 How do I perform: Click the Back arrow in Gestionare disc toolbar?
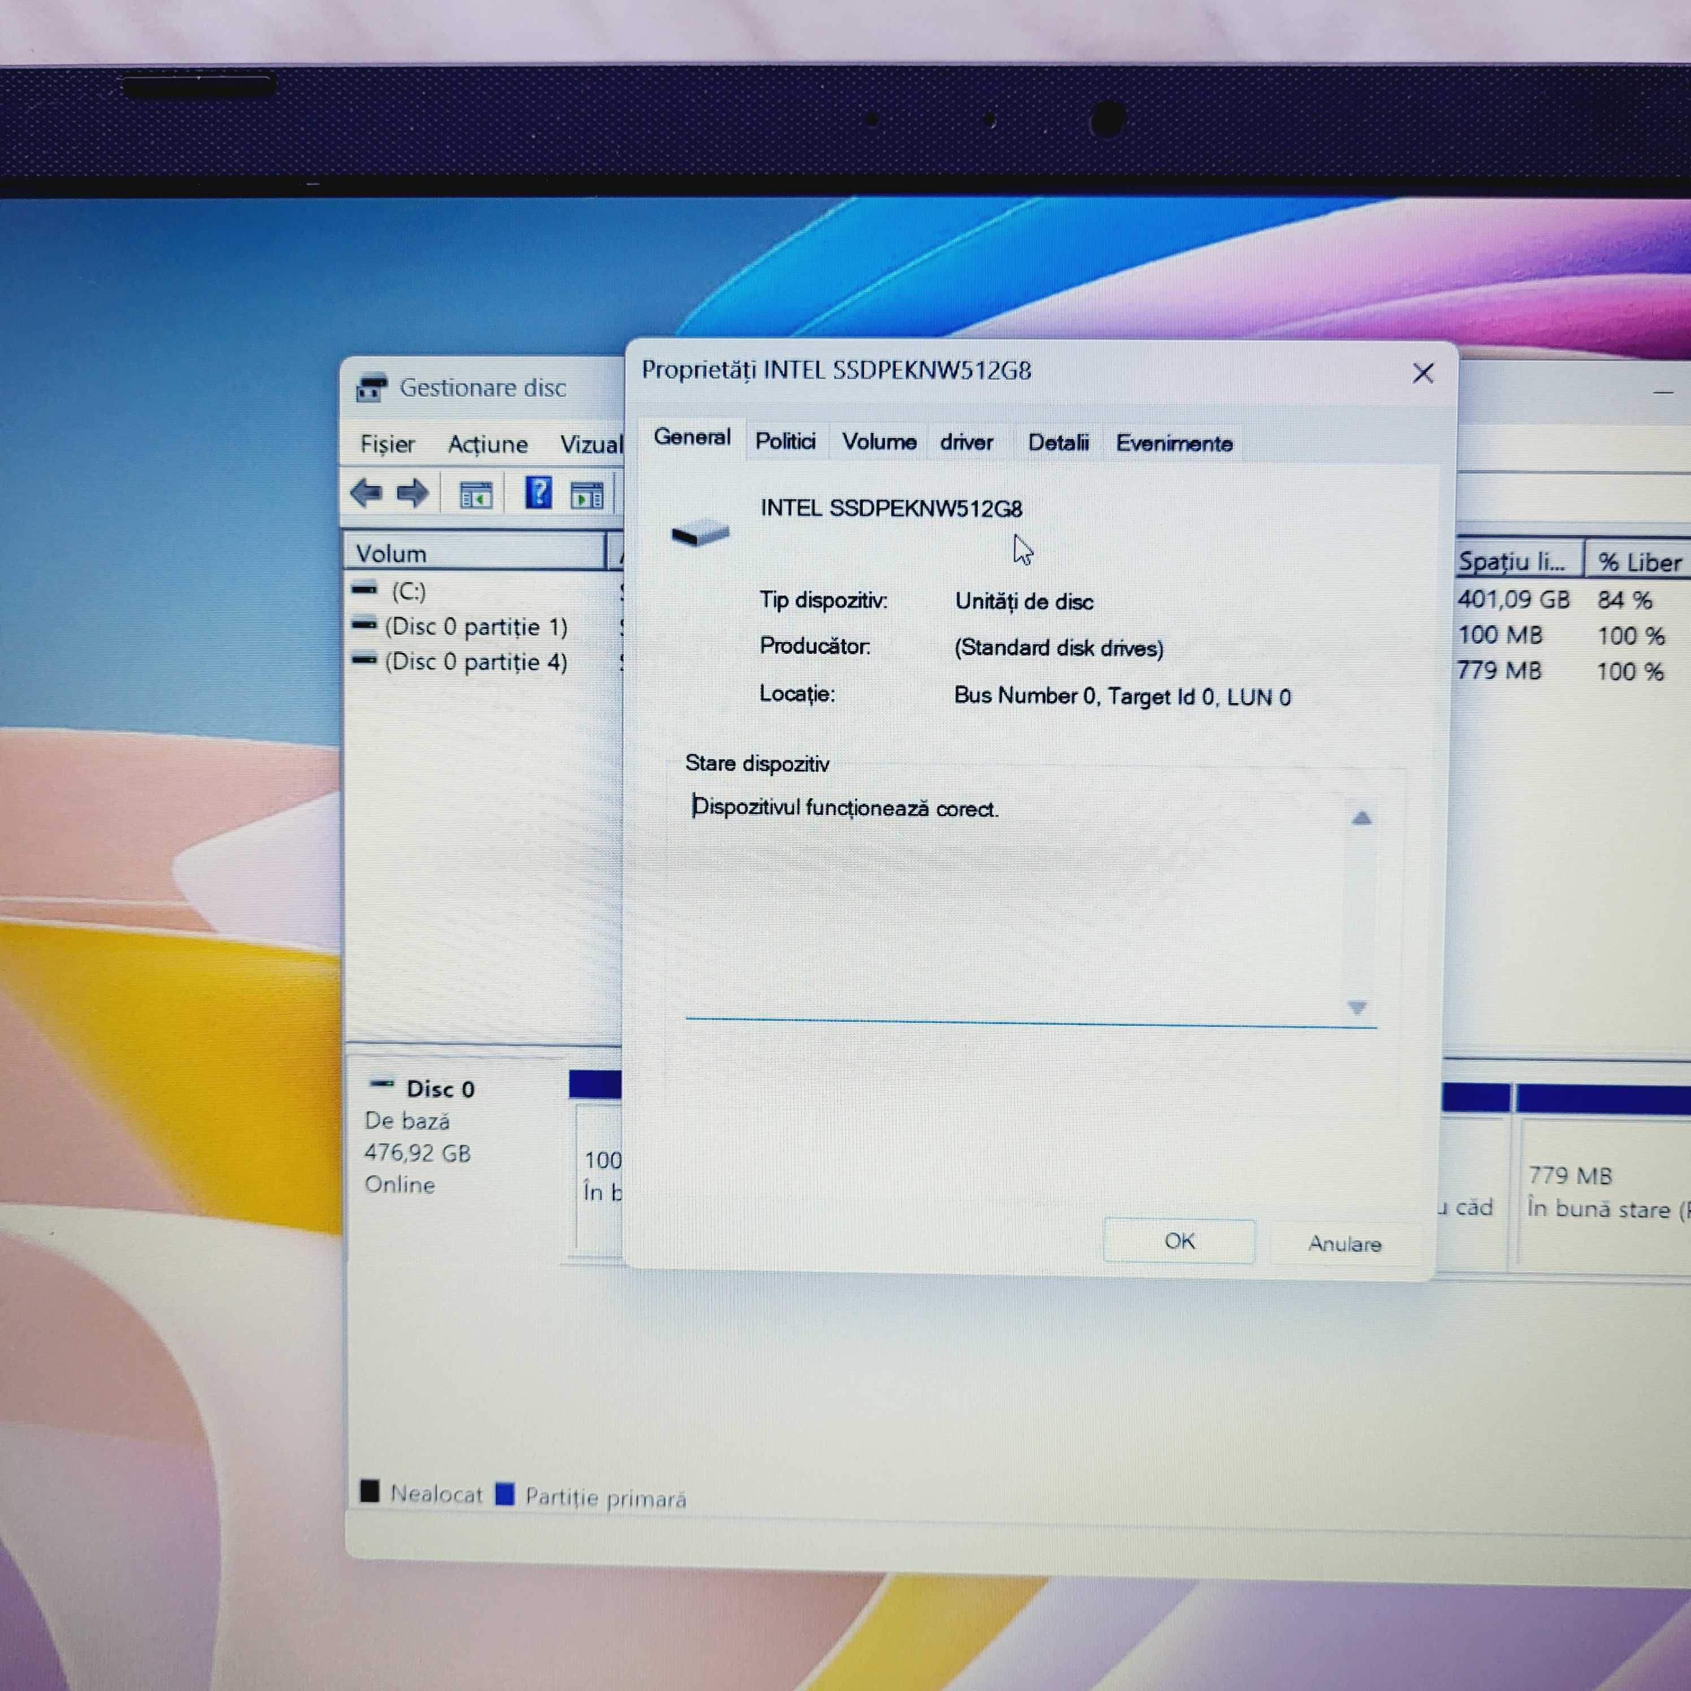pos(366,493)
